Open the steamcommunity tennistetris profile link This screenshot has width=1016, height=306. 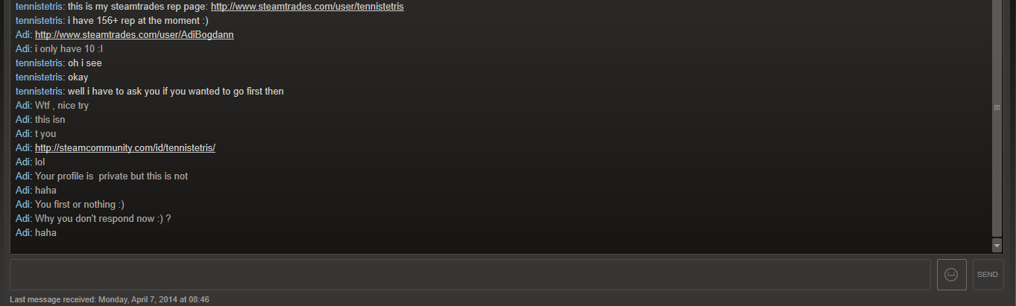tap(125, 148)
